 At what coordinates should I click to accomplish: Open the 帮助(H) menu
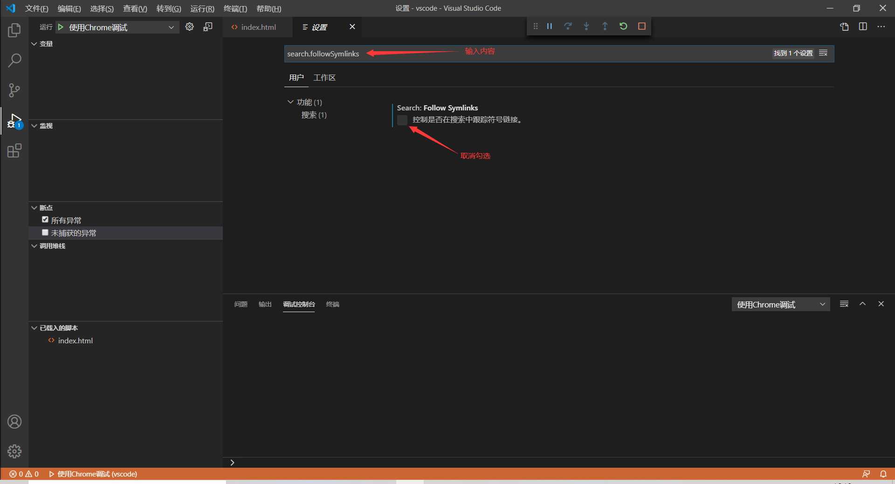click(268, 8)
